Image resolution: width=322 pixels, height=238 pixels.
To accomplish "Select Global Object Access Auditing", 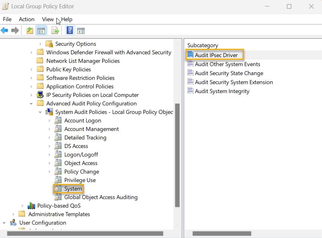I will coord(95,197).
